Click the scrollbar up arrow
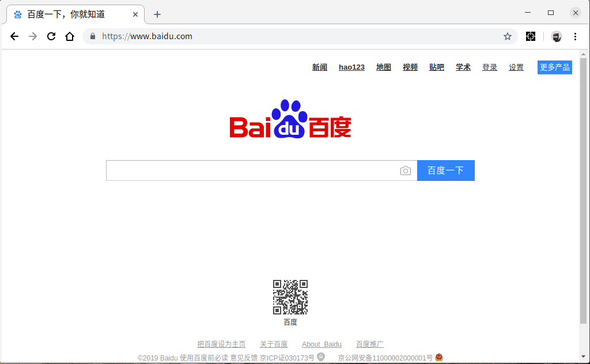590x364 pixels. coord(583,54)
